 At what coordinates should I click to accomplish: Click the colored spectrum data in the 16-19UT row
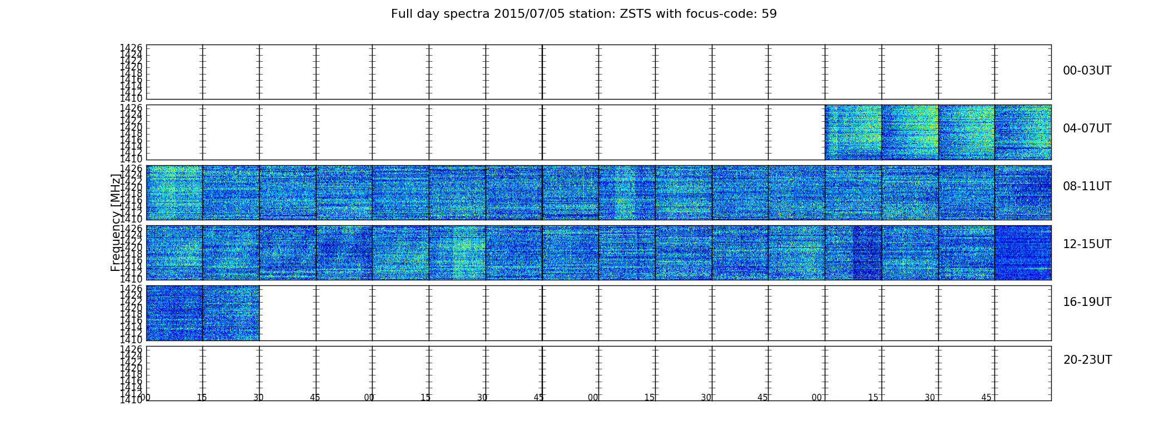pyautogui.click(x=202, y=313)
